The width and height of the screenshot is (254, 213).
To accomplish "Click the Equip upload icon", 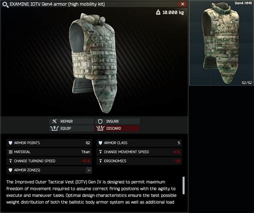I will point(54,128).
